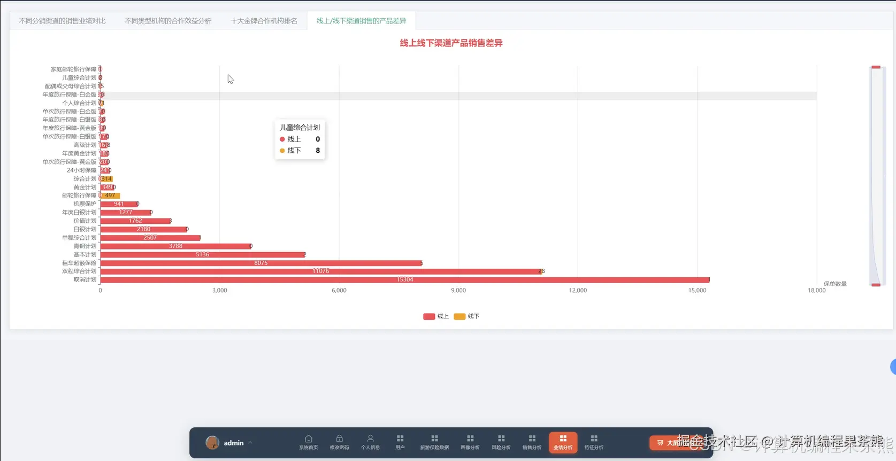Click the 青铜计划 bar showing 3788
Screen dimensions: 896x461
[x=175, y=246]
